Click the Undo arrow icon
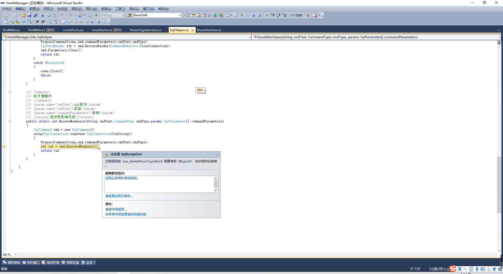 [62, 15]
